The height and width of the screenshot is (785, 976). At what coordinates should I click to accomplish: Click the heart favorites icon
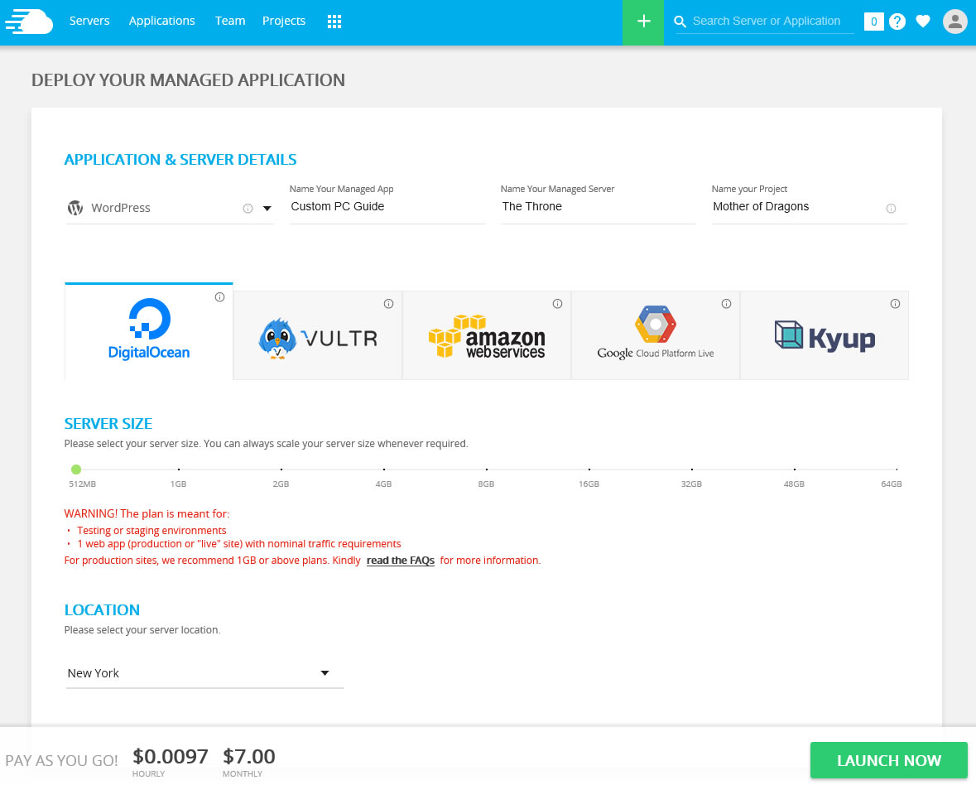tap(923, 22)
